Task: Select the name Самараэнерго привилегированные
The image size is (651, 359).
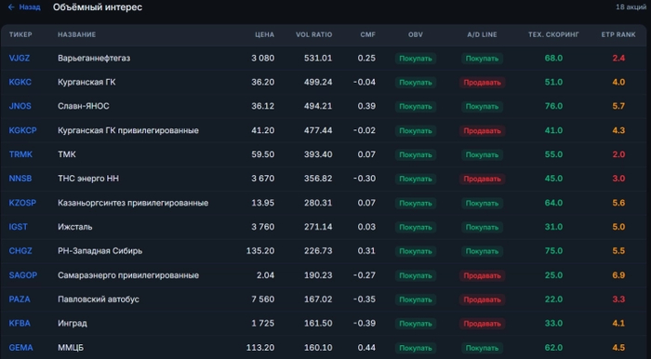Action: pyautogui.click(x=128, y=275)
